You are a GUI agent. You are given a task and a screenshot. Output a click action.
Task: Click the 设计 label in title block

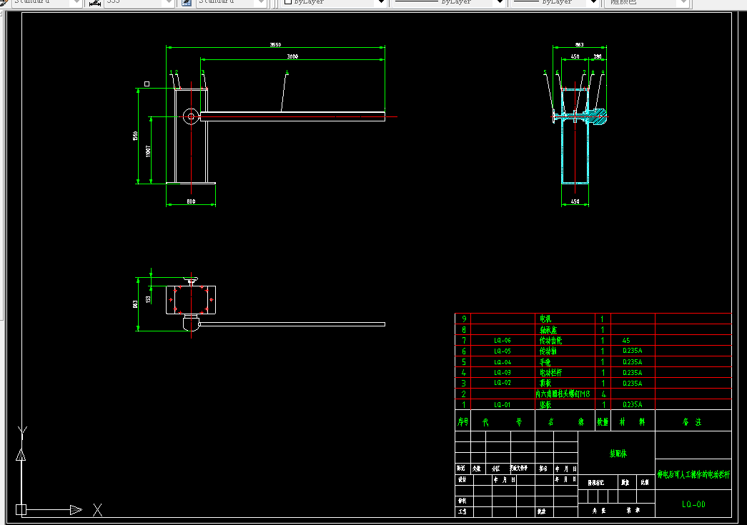click(x=462, y=479)
